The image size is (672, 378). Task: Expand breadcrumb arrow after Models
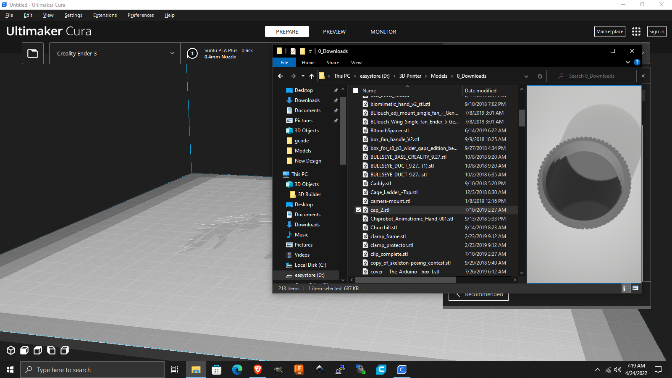(452, 76)
